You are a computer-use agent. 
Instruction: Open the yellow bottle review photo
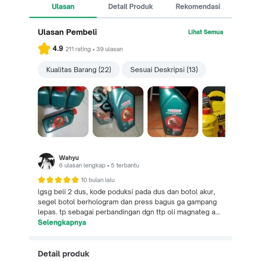pos(214,112)
